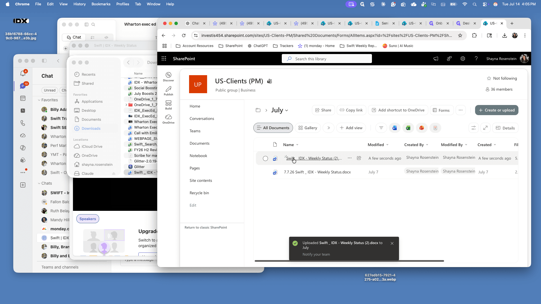Open the filter lines icon beside Add view
Image resolution: width=541 pixels, height=304 pixels.
pos(381,128)
